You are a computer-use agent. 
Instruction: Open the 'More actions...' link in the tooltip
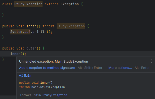point(120,68)
